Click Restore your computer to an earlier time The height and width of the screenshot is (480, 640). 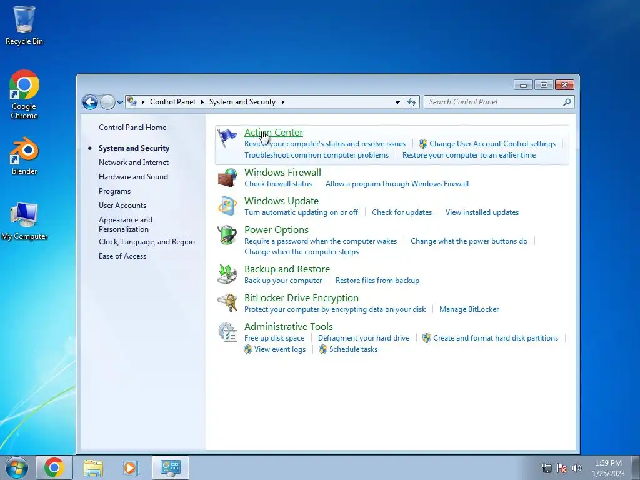(469, 155)
